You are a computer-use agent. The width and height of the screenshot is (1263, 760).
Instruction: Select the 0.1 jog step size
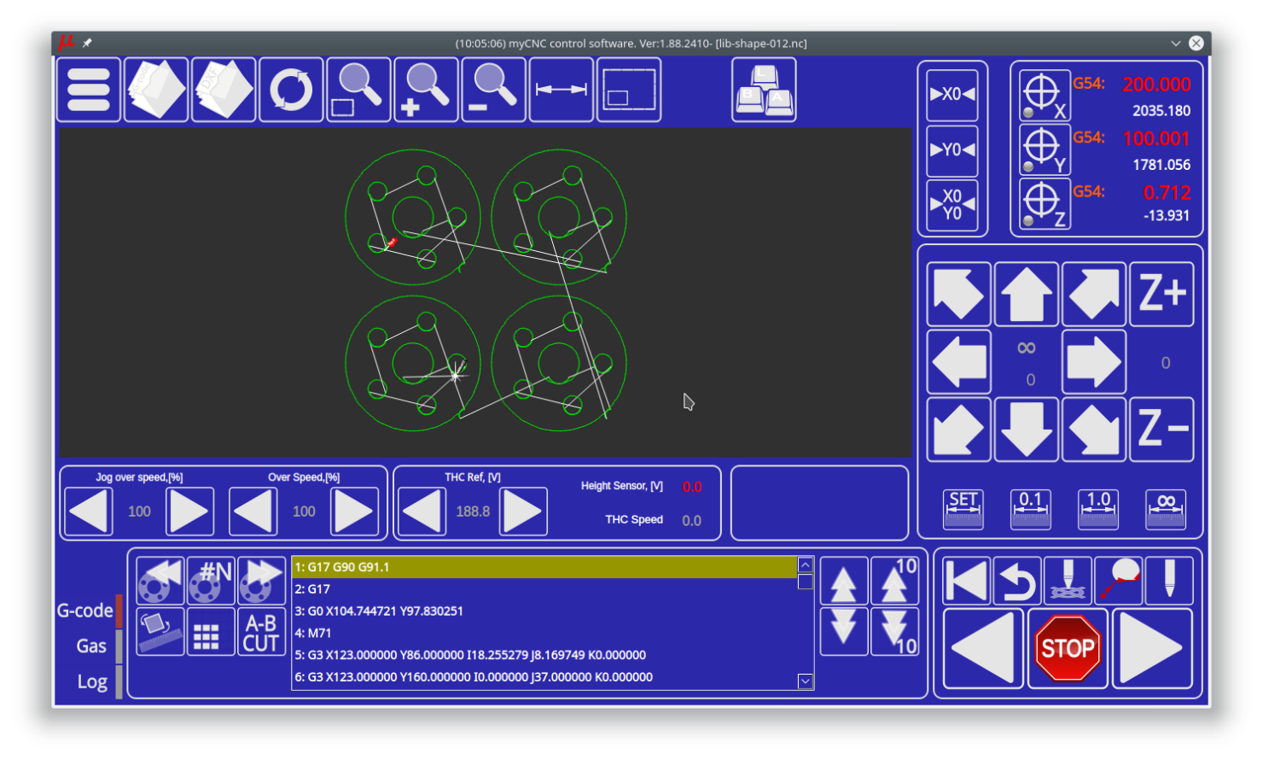click(x=1030, y=509)
